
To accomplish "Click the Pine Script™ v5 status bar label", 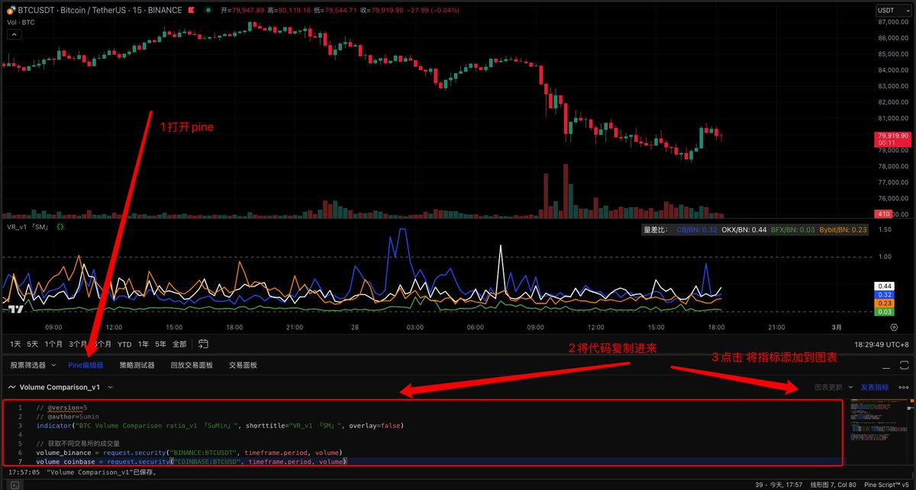I will (887, 484).
